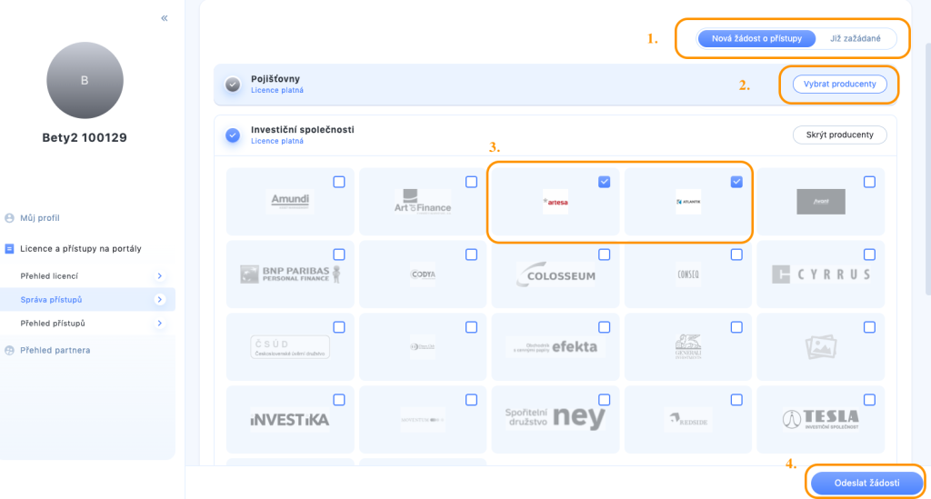
Task: Click the Moventum logo
Action: 423,420
